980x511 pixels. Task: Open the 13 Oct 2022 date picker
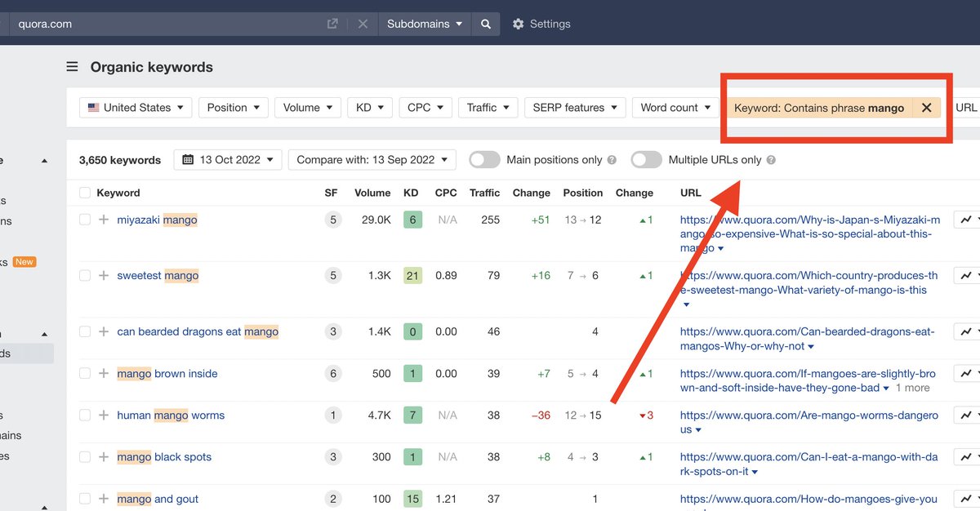[x=228, y=160]
